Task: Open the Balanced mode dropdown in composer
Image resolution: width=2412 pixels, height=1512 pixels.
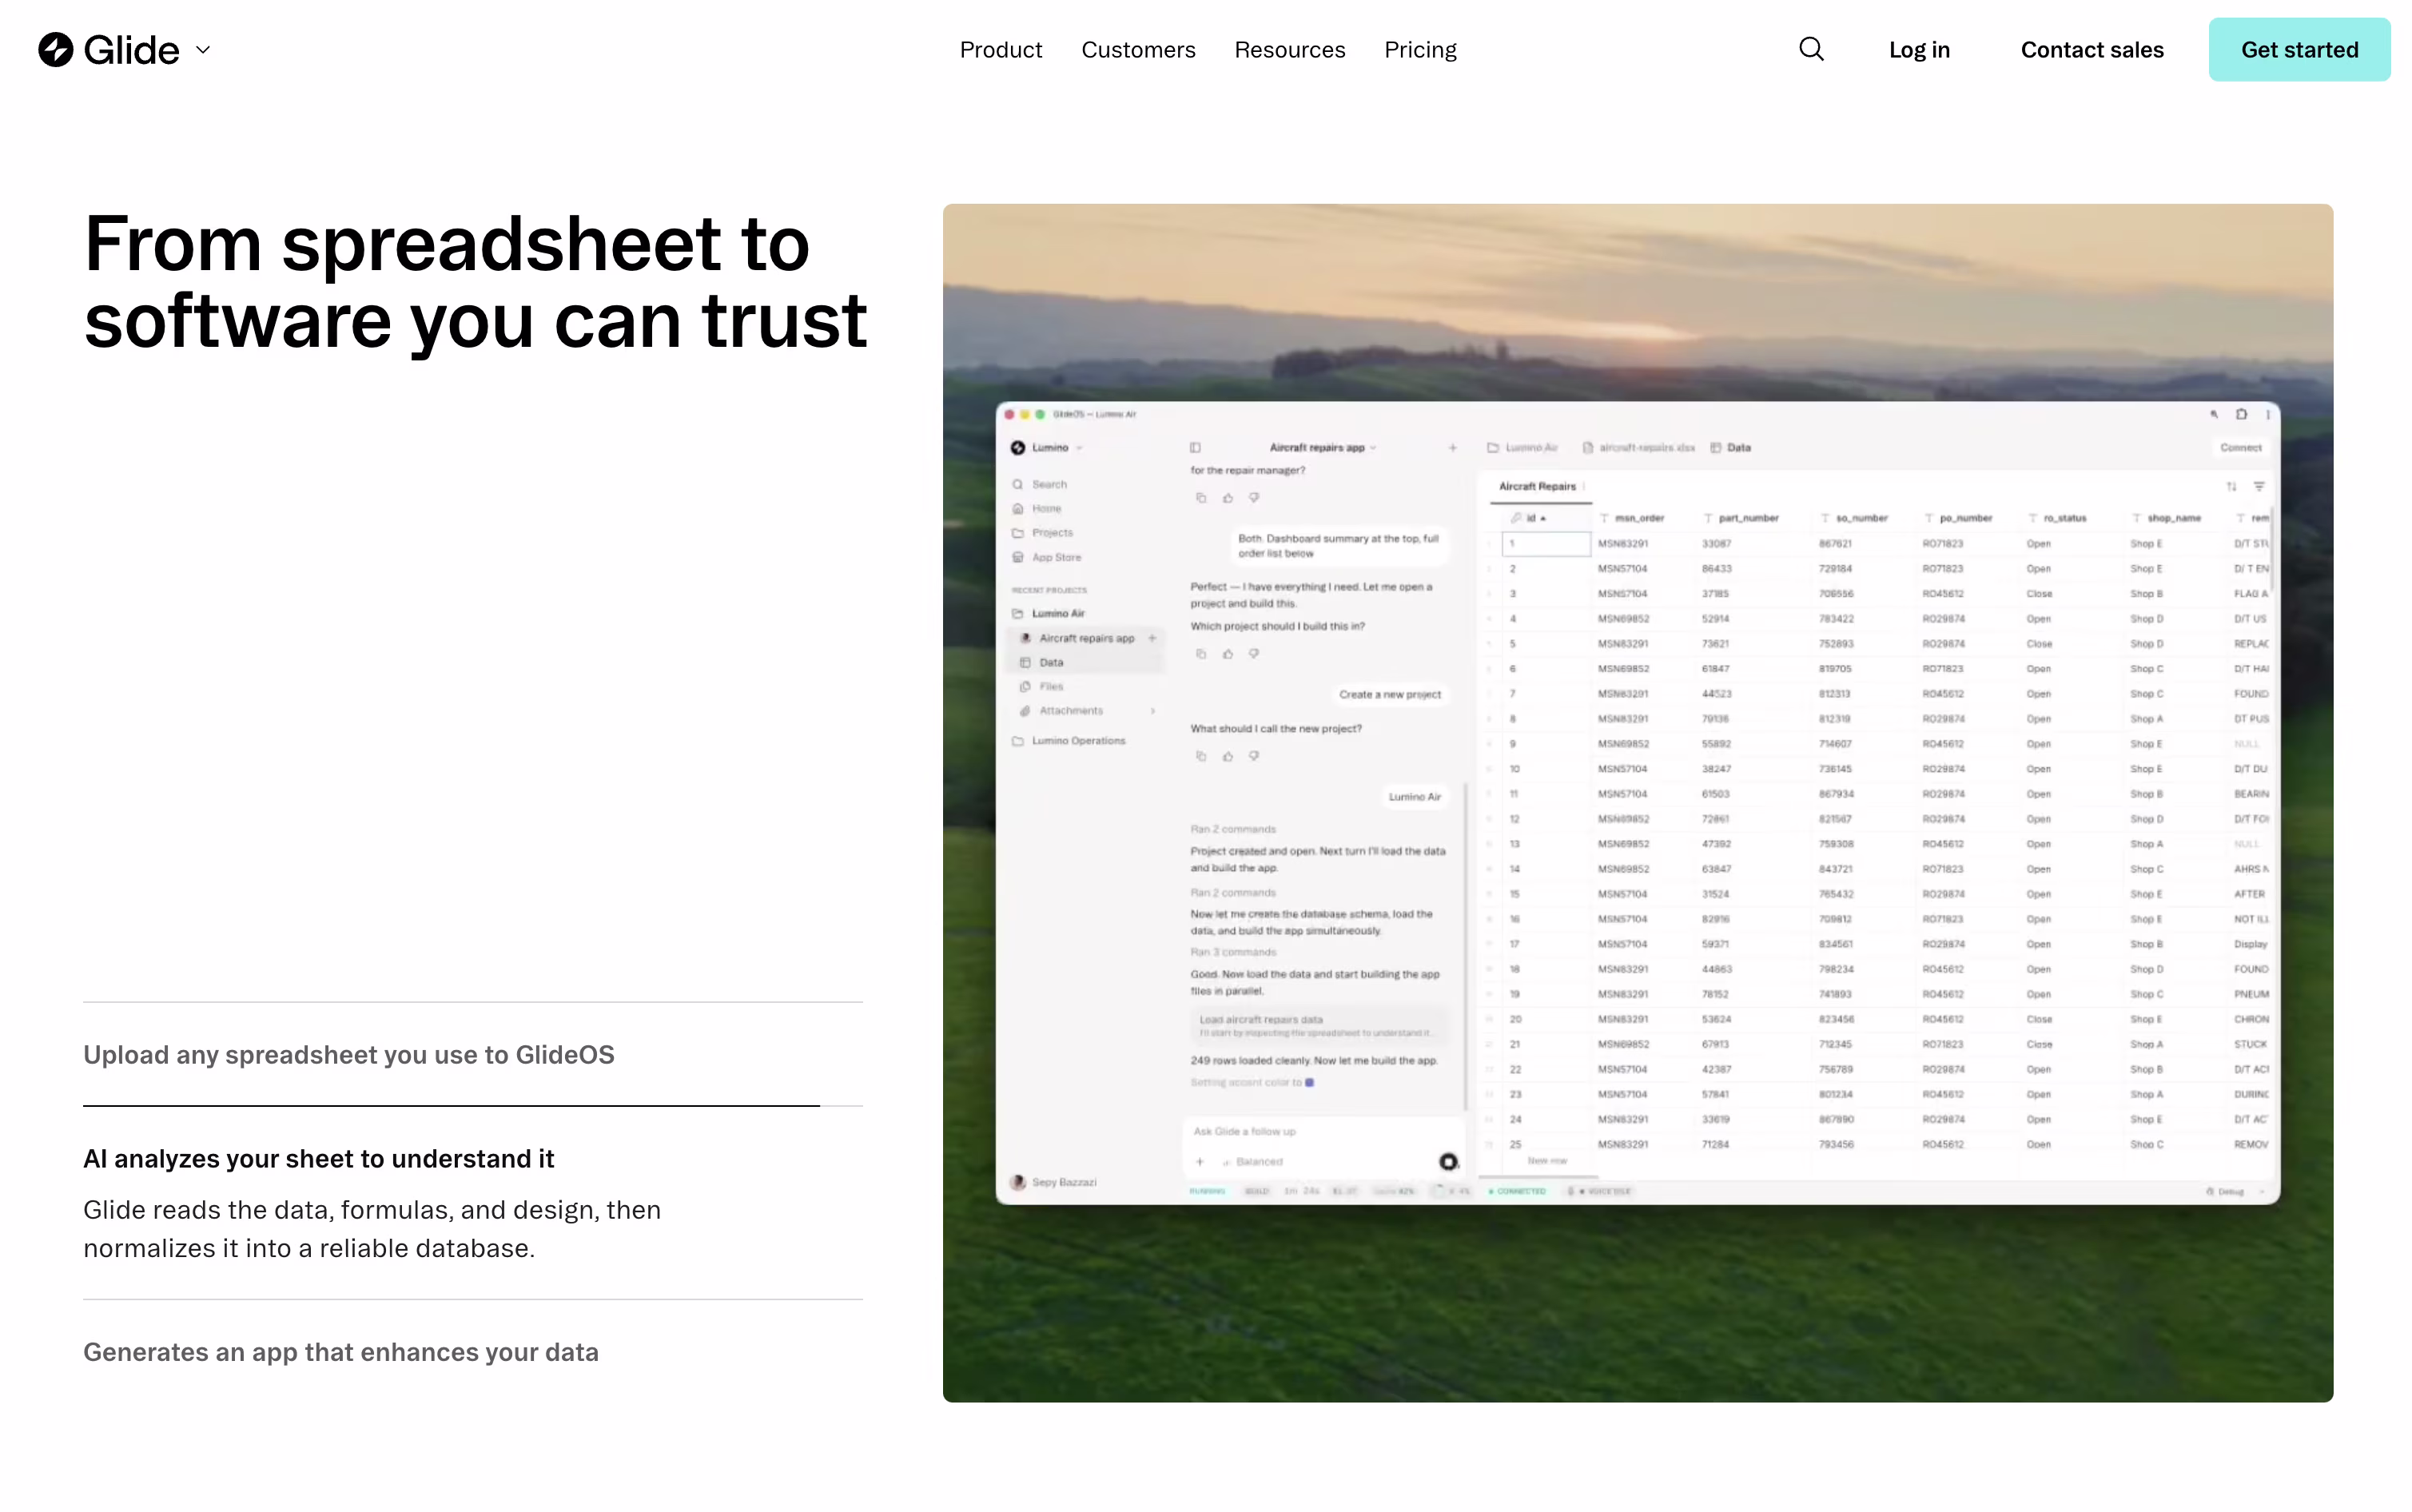Action: pyautogui.click(x=1254, y=1162)
